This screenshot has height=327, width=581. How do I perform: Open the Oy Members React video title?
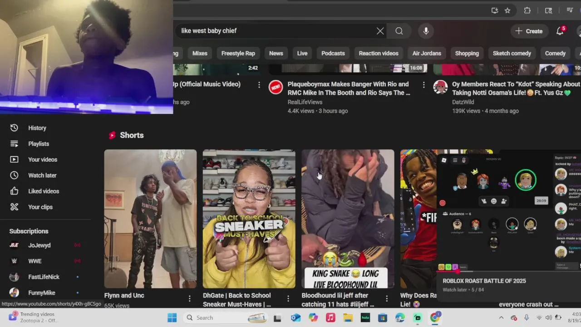click(516, 88)
